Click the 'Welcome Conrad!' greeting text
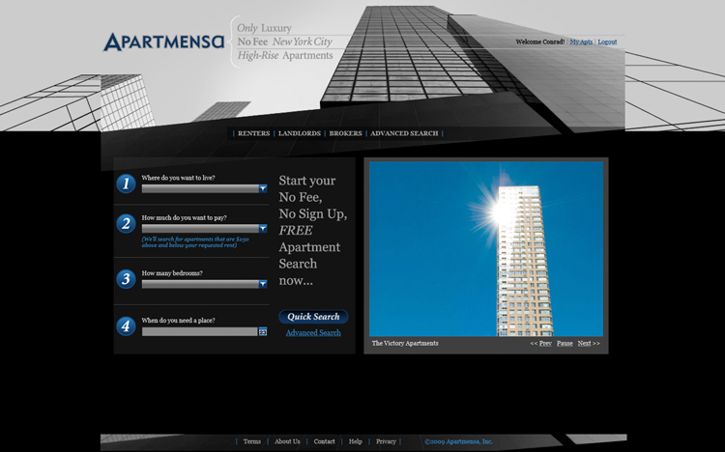 click(x=540, y=42)
